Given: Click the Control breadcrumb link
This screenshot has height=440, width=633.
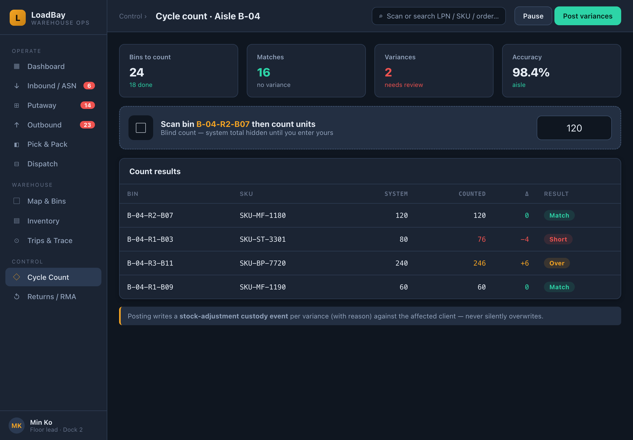Looking at the screenshot, I should 131,16.
